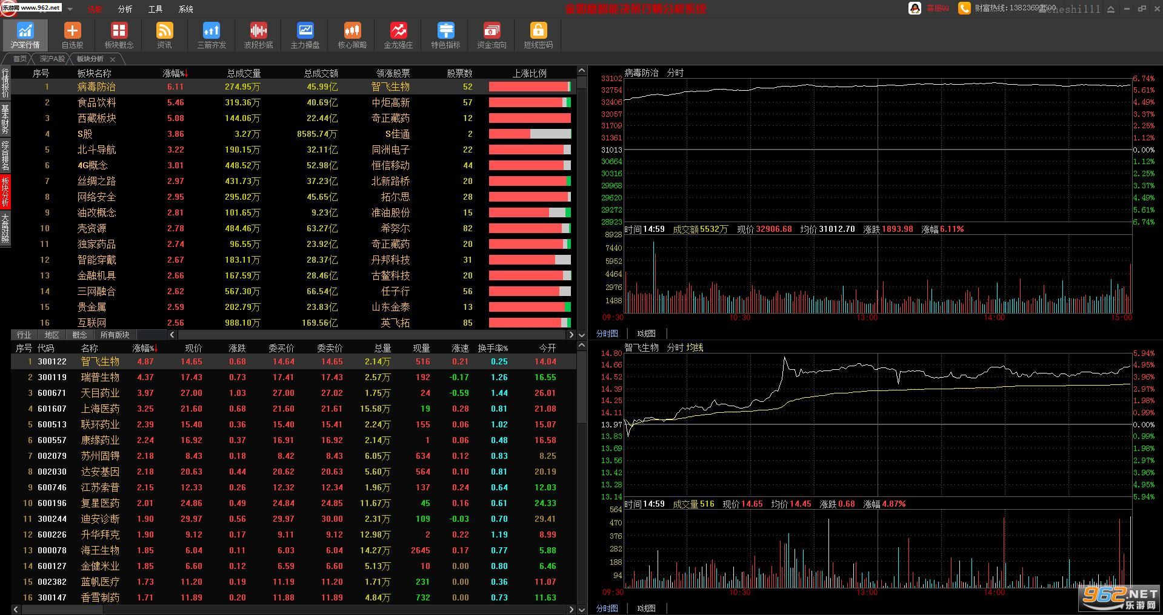
Task: Select stock row 上海医药 601607
Action: tap(293, 409)
